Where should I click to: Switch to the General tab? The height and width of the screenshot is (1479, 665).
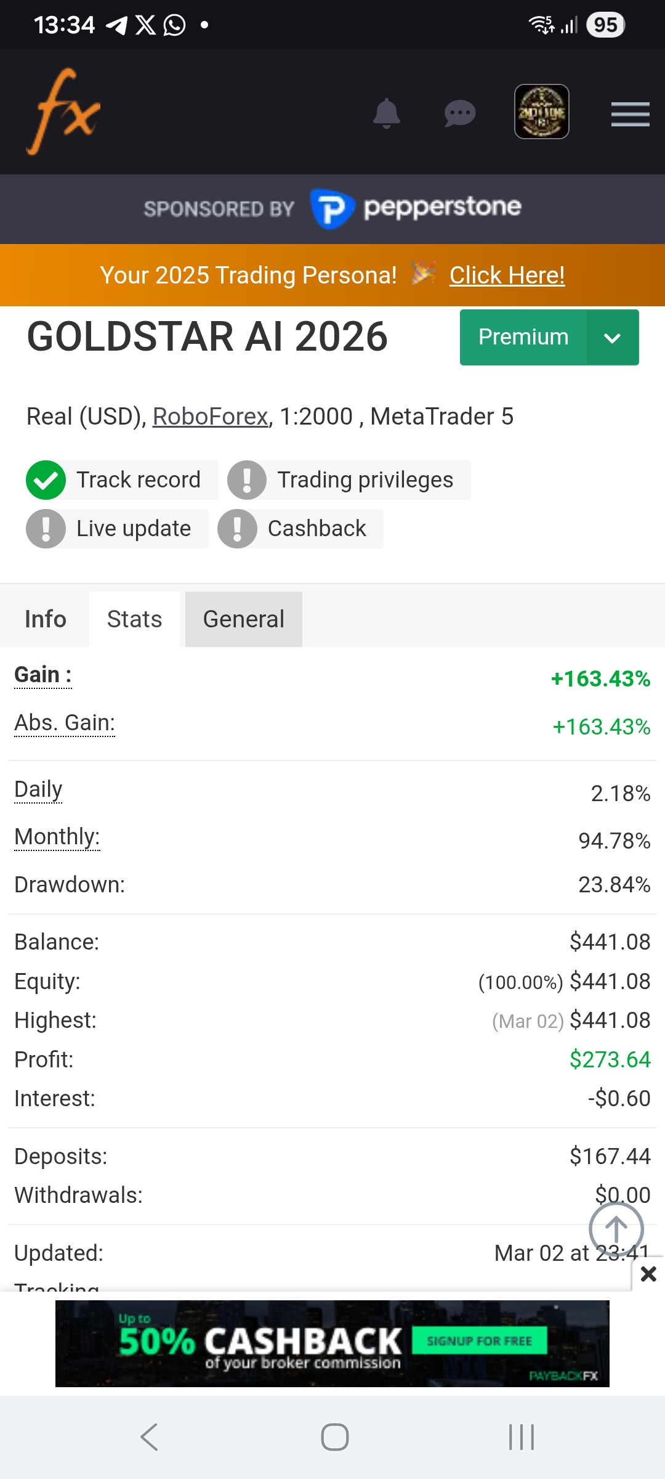pos(244,619)
